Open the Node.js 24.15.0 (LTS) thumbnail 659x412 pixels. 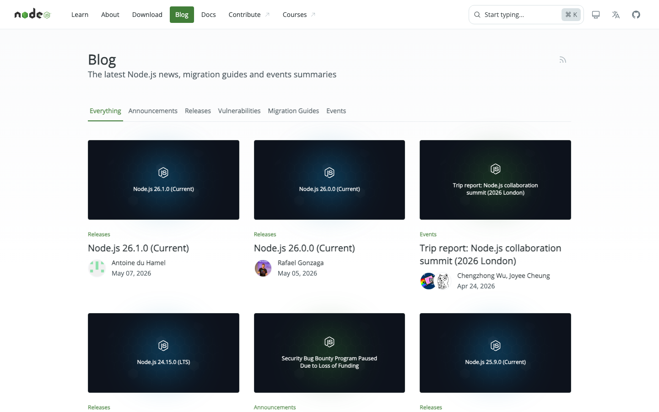[163, 353]
